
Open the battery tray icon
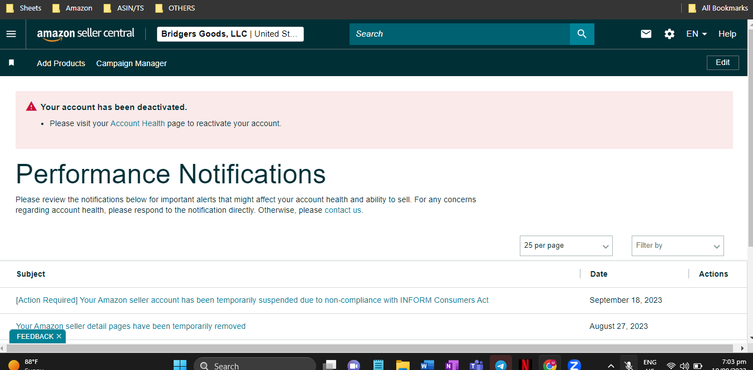(x=697, y=366)
